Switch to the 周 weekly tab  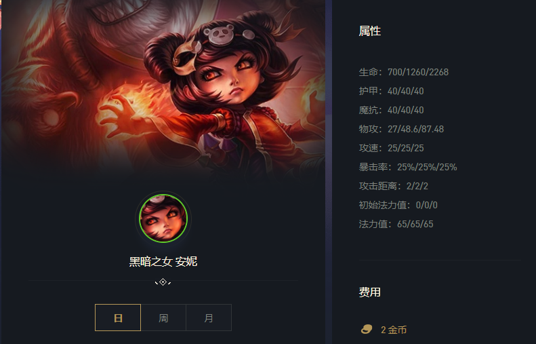[163, 318]
